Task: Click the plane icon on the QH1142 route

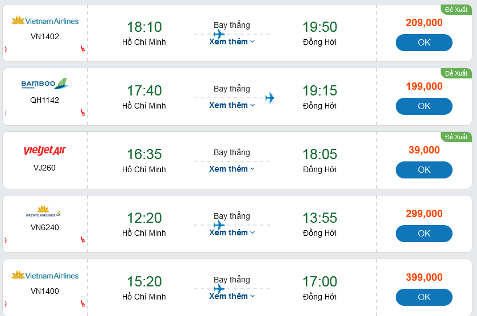Action: pos(269,98)
